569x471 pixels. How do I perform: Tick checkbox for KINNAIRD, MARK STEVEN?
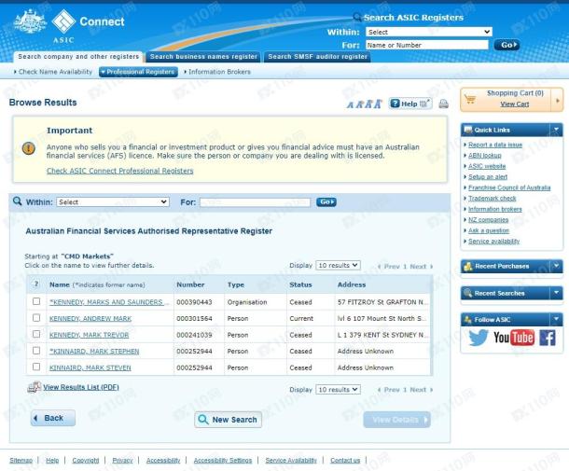[36, 367]
